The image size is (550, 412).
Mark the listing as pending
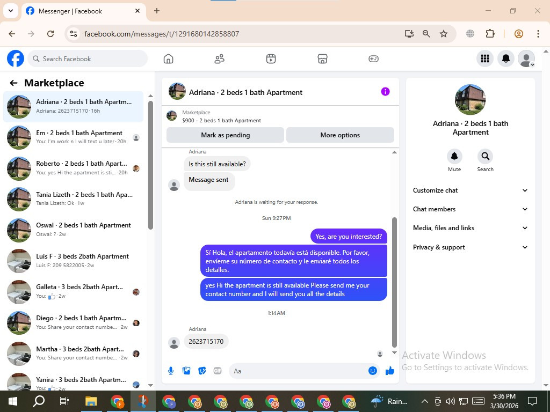click(x=225, y=135)
